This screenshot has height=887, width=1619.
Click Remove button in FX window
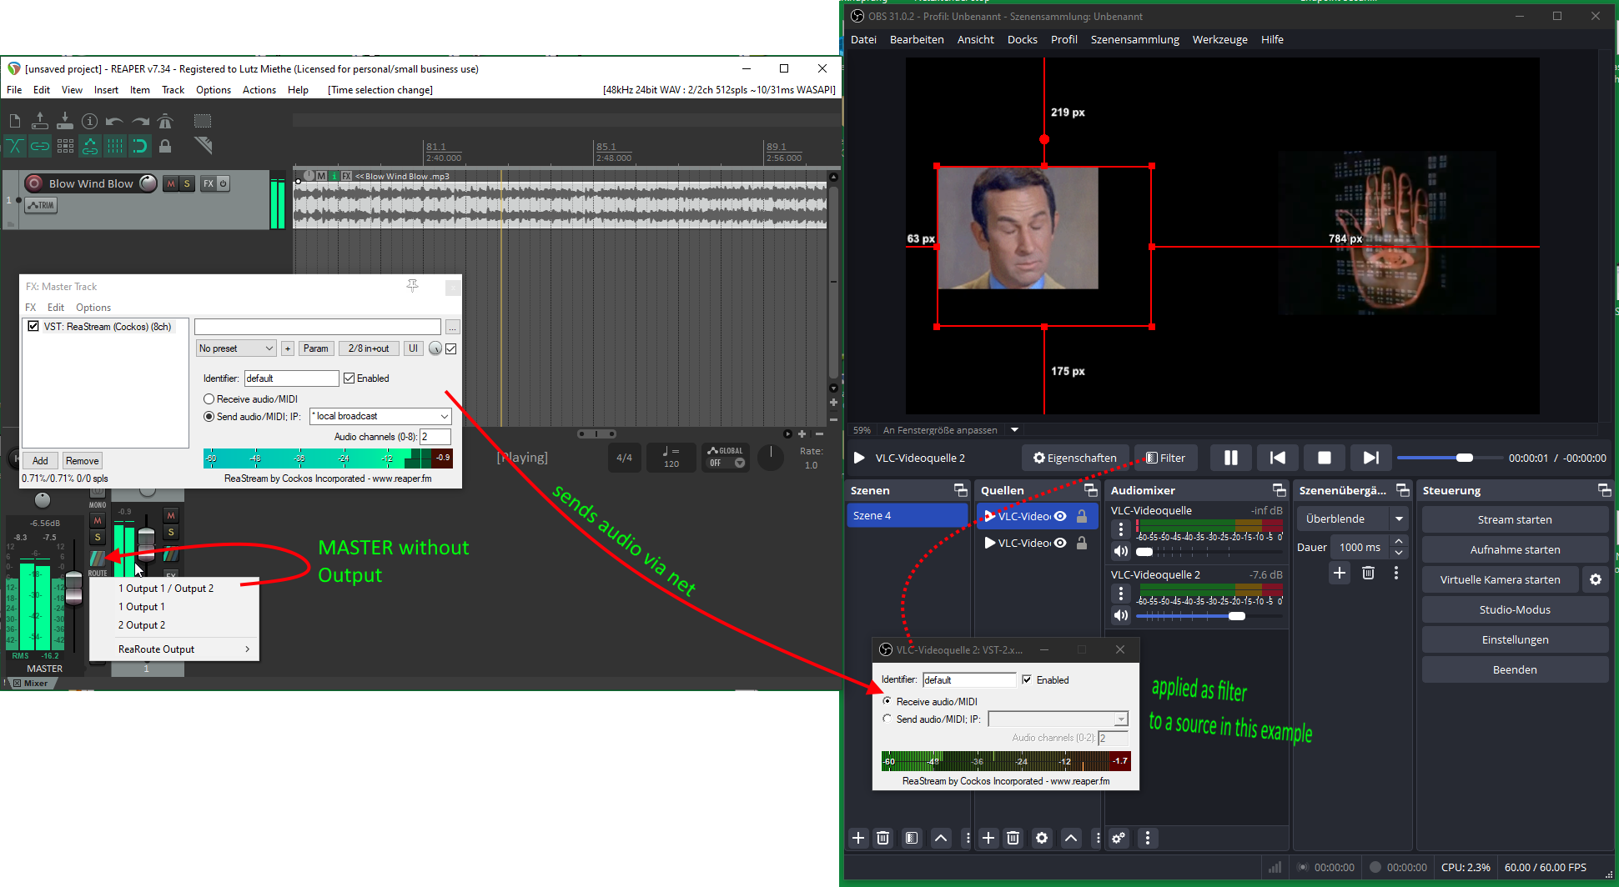tap(82, 460)
